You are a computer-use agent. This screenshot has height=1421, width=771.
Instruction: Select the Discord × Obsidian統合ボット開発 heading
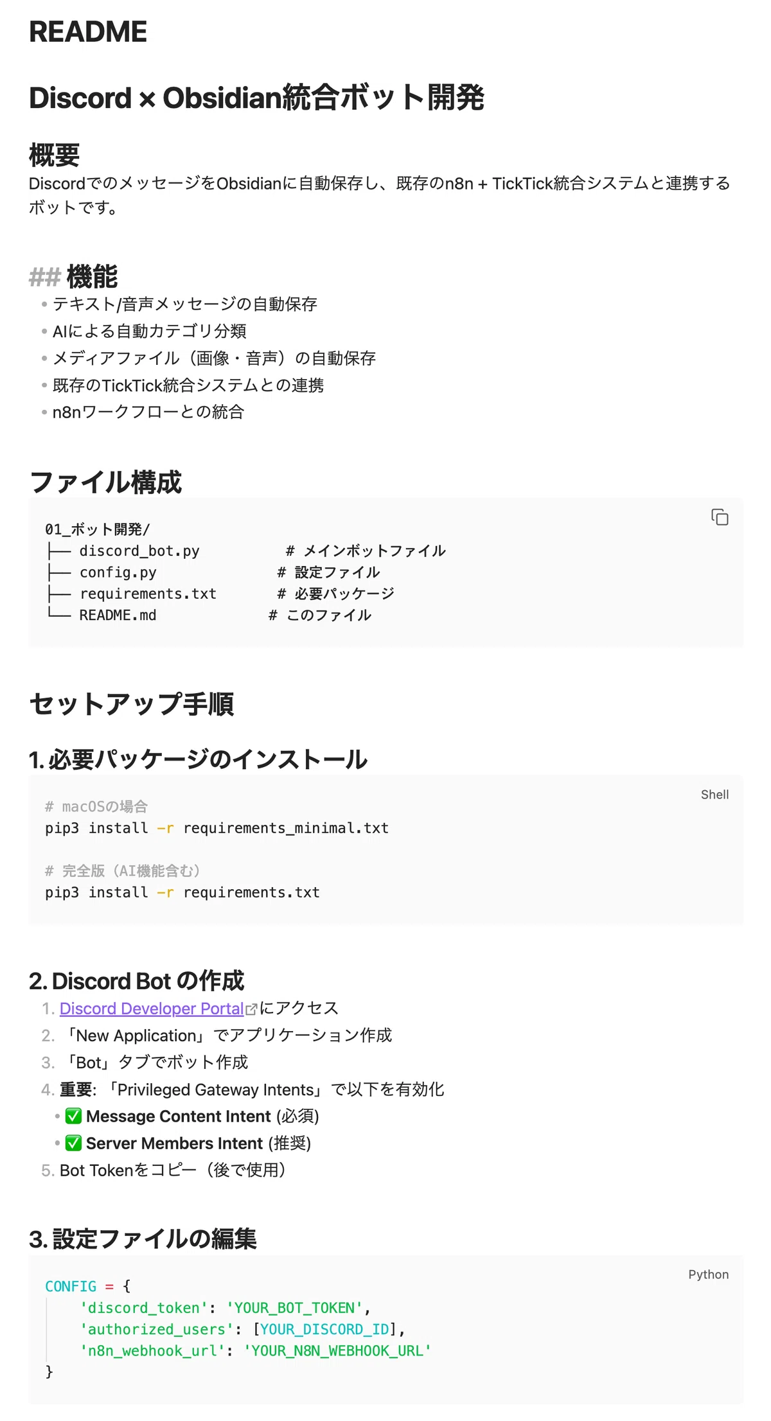(256, 98)
